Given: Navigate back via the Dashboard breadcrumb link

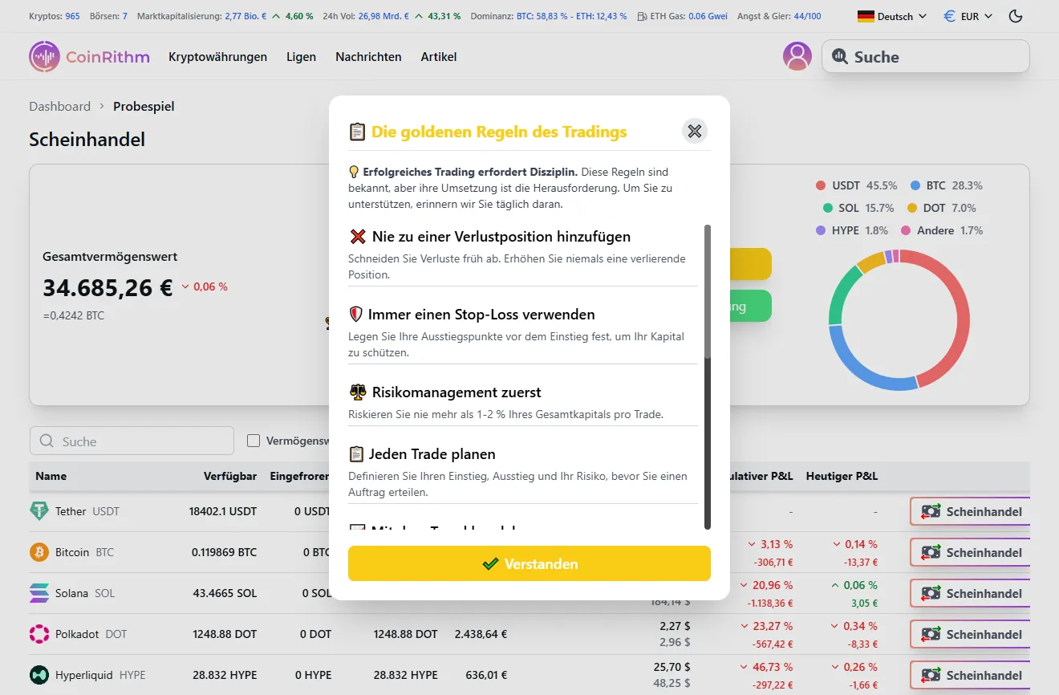Looking at the screenshot, I should coord(59,106).
